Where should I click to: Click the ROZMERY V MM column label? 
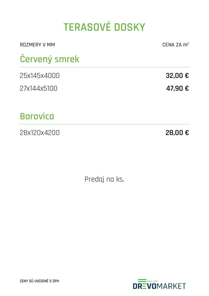pyautogui.click(x=37, y=45)
